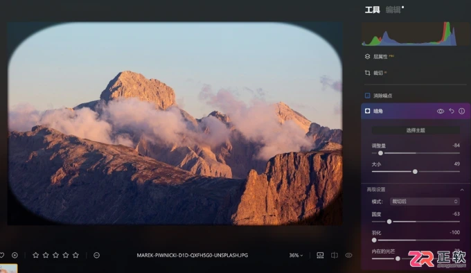
Task: Open the 裁切 crop tool
Action: coord(376,73)
